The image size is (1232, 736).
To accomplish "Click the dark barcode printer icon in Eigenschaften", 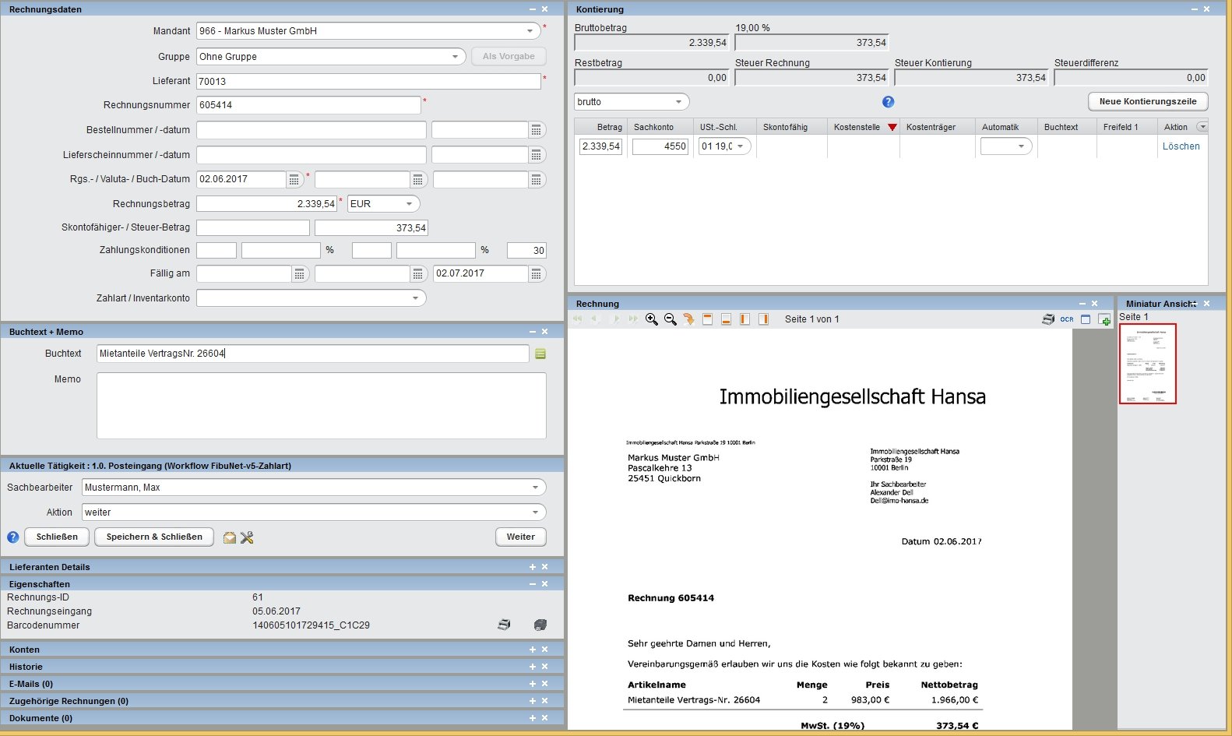I will coord(540,625).
